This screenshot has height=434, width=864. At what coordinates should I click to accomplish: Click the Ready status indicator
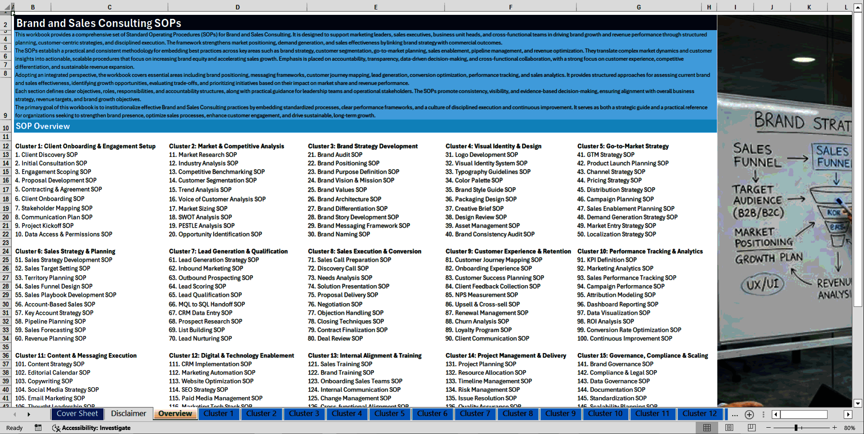point(14,428)
